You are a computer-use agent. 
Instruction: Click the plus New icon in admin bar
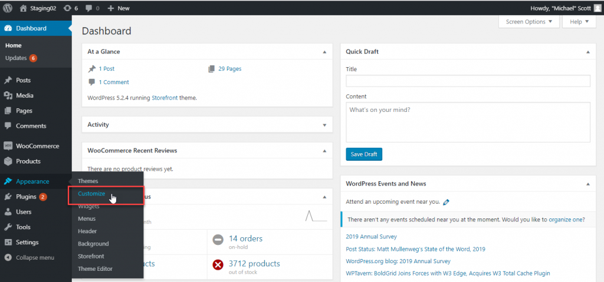click(x=110, y=8)
